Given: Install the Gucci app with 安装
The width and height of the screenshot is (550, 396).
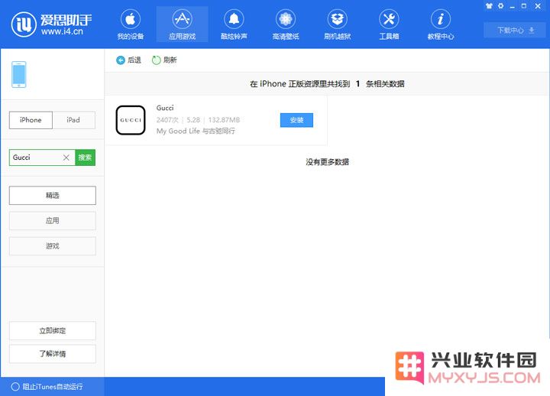Looking at the screenshot, I should coord(296,120).
